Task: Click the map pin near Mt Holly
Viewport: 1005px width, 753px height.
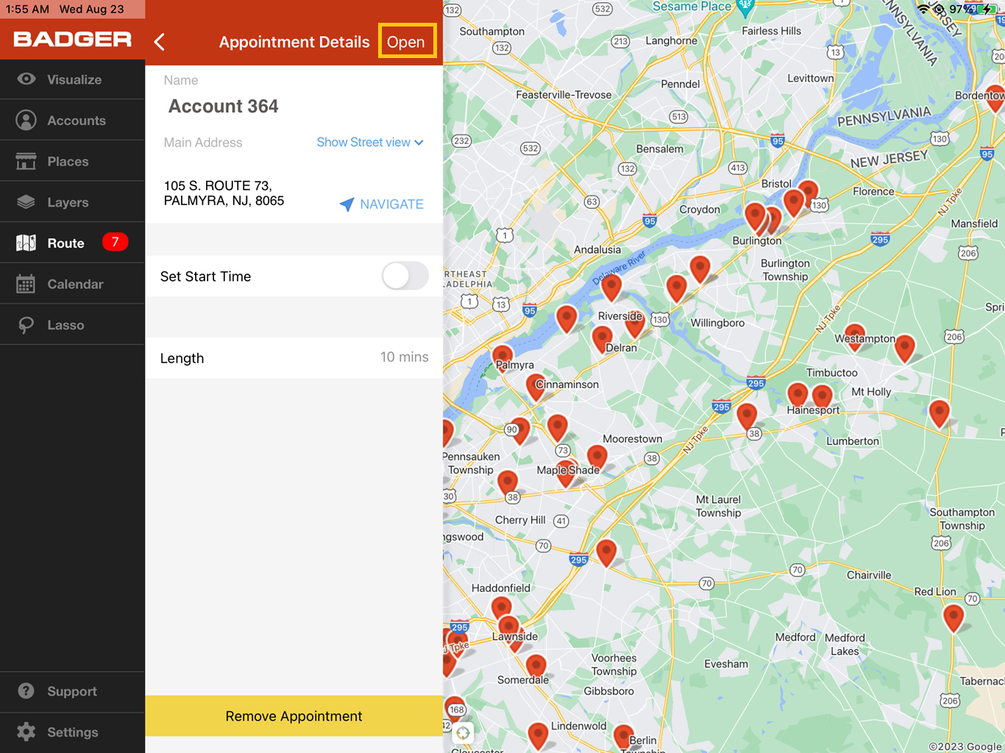Action: 822,397
